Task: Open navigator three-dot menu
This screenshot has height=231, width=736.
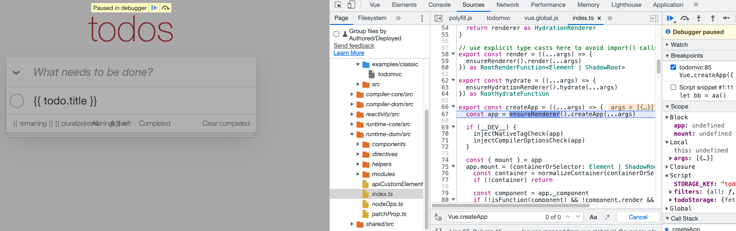Action: point(422,18)
